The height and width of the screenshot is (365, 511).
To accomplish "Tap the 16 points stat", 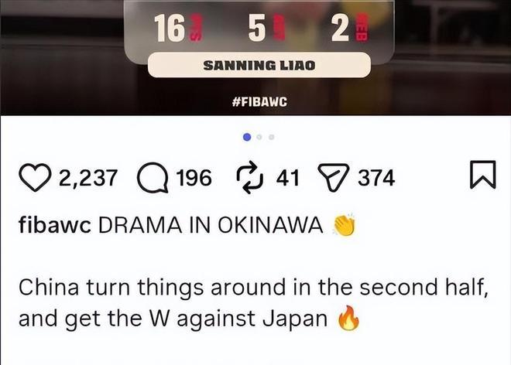I will click(169, 28).
